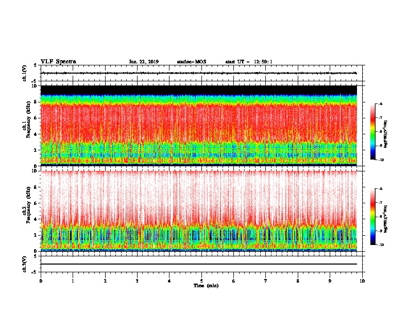Click the date text "Jan. 22, 2019"
This screenshot has height=315, width=408.
point(144,62)
